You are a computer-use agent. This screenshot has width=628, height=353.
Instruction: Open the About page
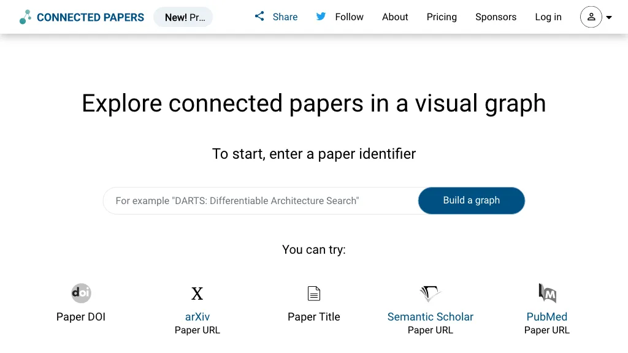[395, 17]
